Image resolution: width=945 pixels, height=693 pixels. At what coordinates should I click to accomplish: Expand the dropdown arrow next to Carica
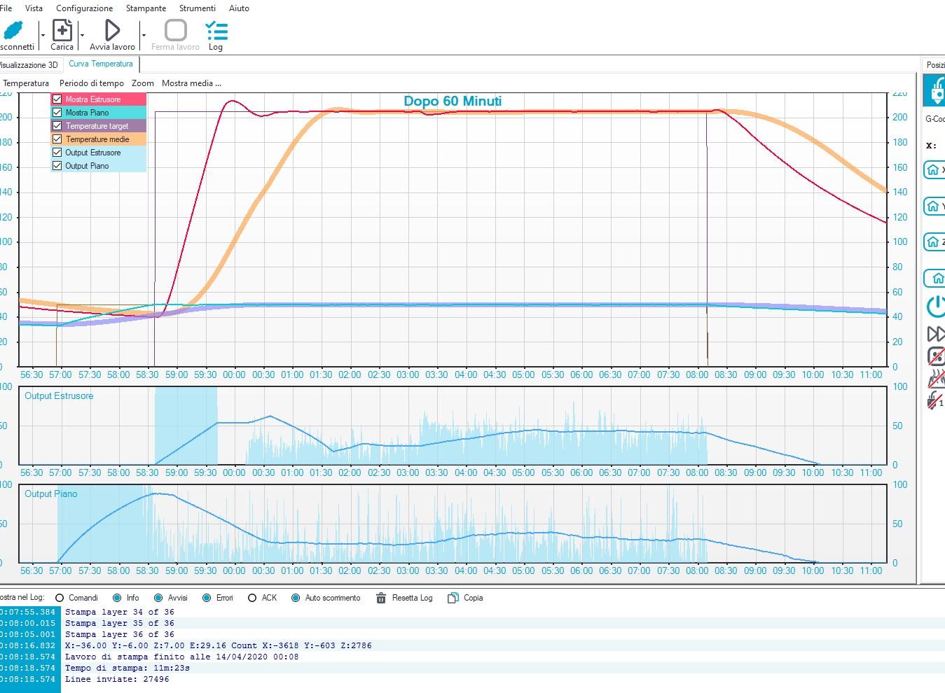coord(82,35)
